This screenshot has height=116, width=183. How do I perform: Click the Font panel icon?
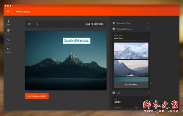(114, 93)
